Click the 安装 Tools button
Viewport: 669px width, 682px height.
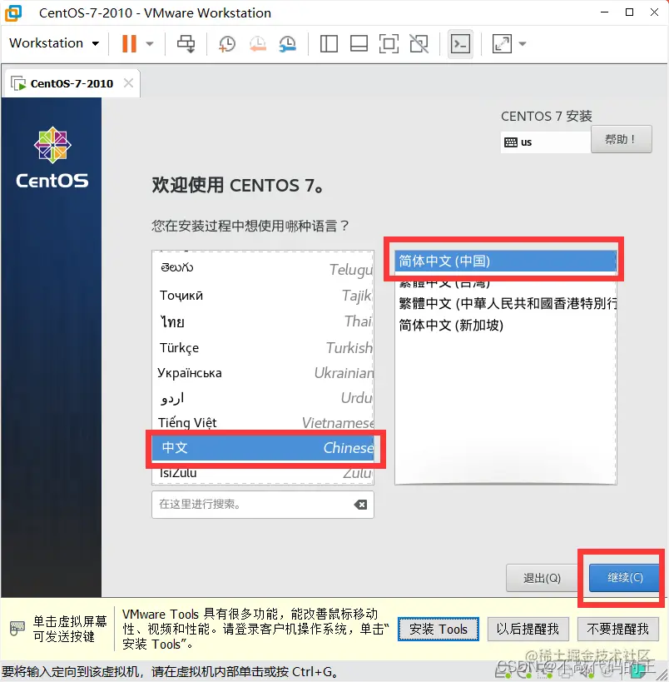point(439,629)
